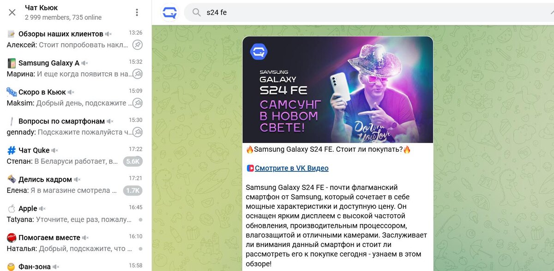Click the 5.6K unread badge on Чат Quke
Image resolution: width=554 pixels, height=271 pixels.
coord(133,161)
